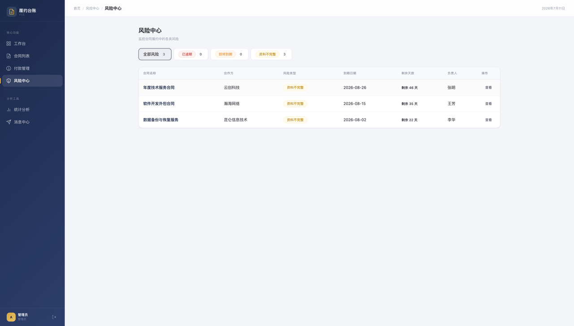Open 合同列表 via its document icon
Image resolution: width=574 pixels, height=326 pixels.
[x=9, y=56]
